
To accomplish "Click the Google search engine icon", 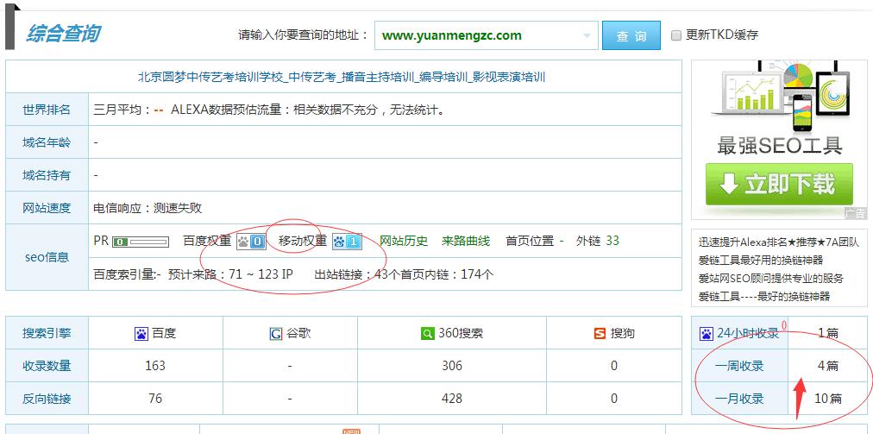I will [276, 333].
